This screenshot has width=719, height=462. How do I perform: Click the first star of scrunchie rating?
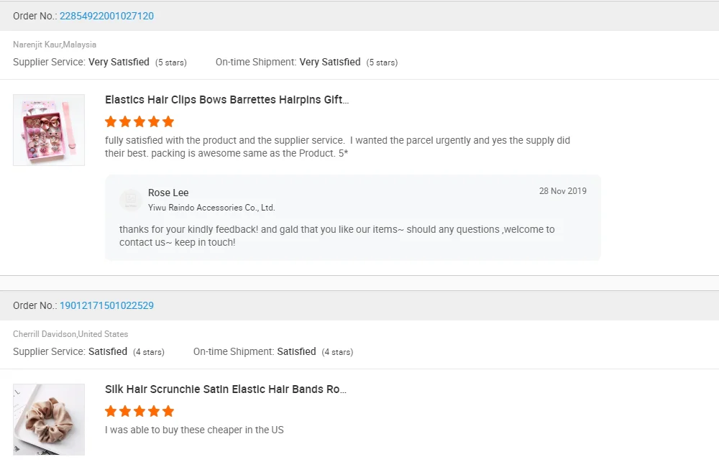coord(111,411)
